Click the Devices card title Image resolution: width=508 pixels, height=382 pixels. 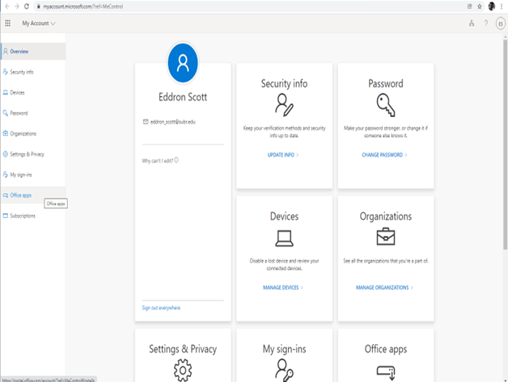point(284,216)
